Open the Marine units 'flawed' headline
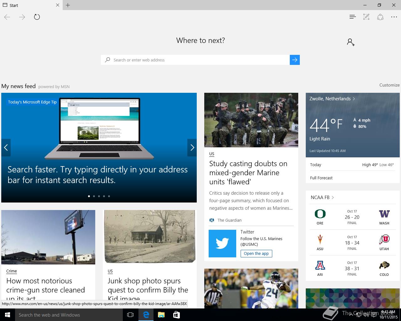Screen dimensions: 401x321 [248, 173]
